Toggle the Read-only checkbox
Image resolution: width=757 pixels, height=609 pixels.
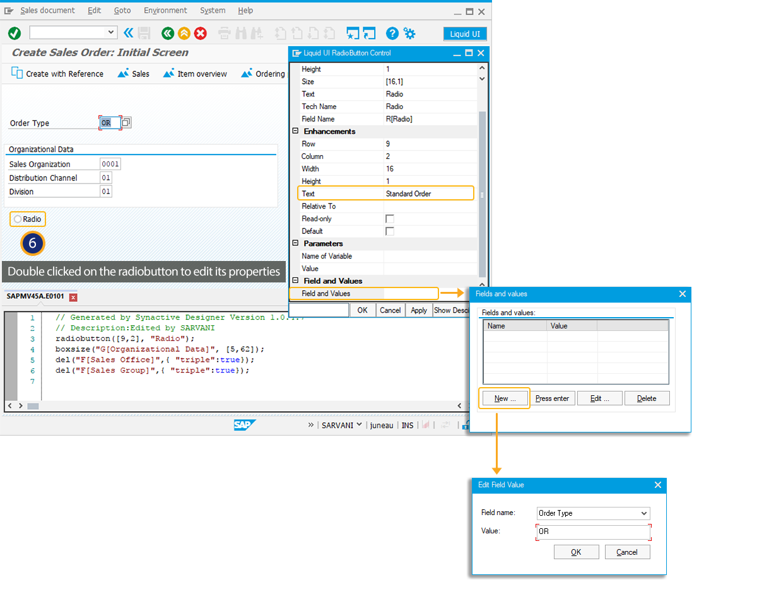coord(390,219)
